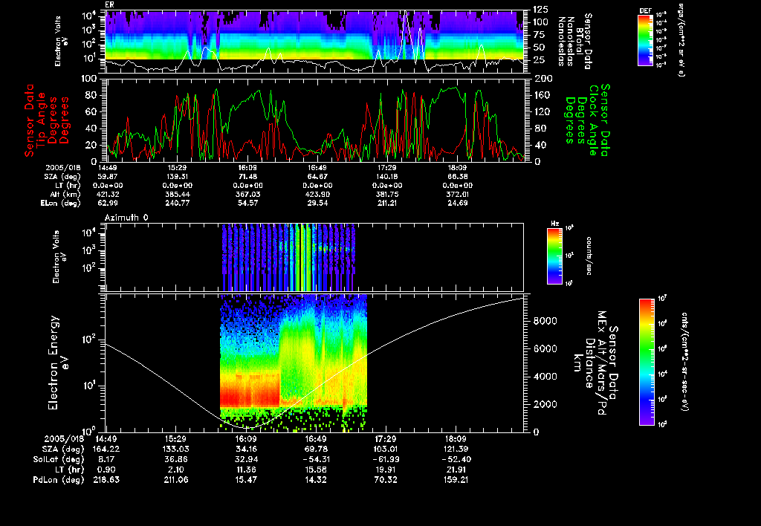Click the 'Azimuth 0' panel title
Image resolution: width=761 pixels, height=526 pixels.
tap(126, 218)
